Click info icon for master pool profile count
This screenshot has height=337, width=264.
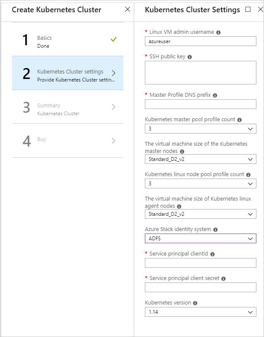point(240,120)
